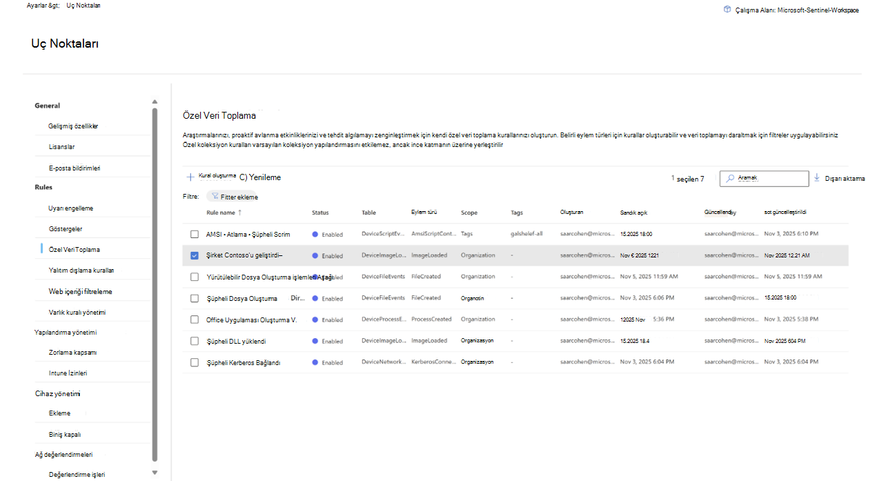Tick checkbox for Office Uygulaması Oluşturma V.
The image size is (870, 481).
tap(195, 320)
